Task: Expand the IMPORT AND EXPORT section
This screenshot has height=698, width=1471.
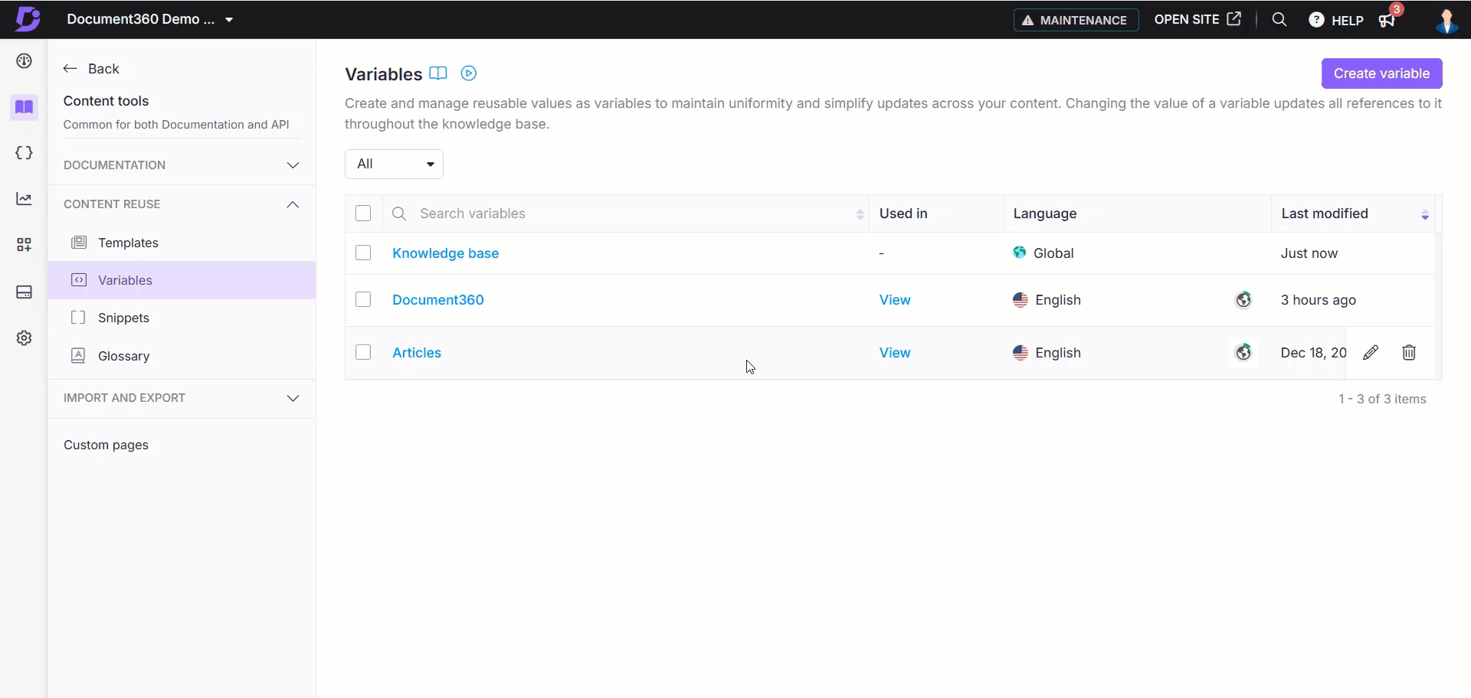Action: (182, 398)
